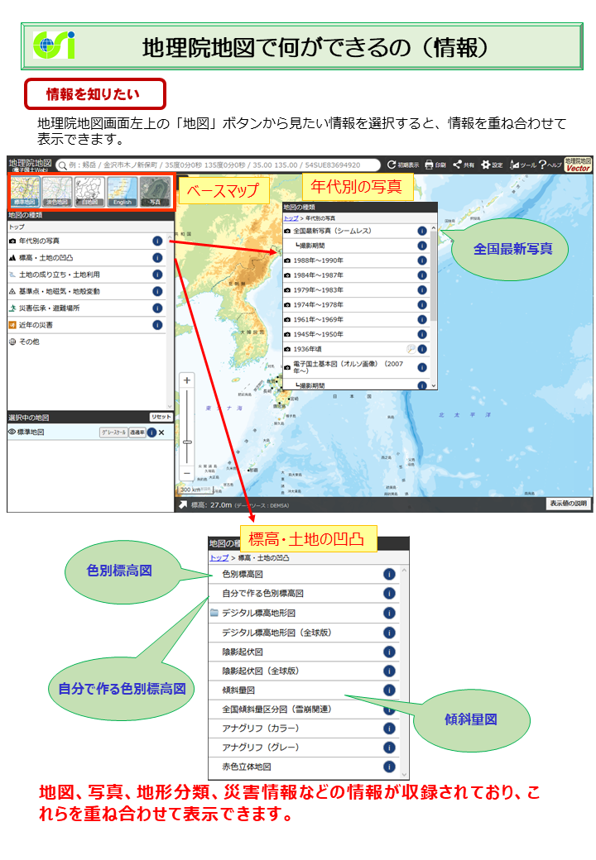Show info for アナグリフ(カラー) layer
Image resolution: width=596 pixels, height=860 pixels.
[x=389, y=729]
